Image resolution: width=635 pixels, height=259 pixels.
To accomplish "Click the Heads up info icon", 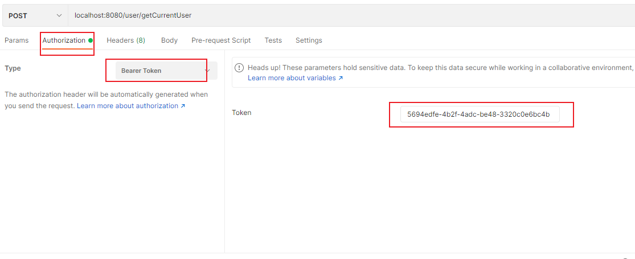I will 240,68.
